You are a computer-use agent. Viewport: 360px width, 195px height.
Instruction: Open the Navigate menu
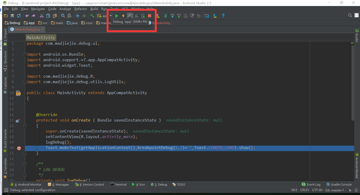38,9
